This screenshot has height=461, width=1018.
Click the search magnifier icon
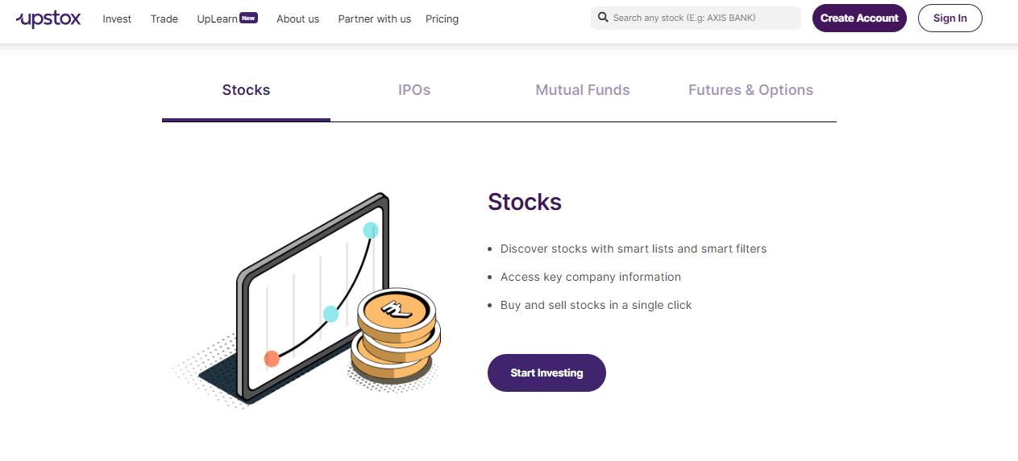(603, 18)
